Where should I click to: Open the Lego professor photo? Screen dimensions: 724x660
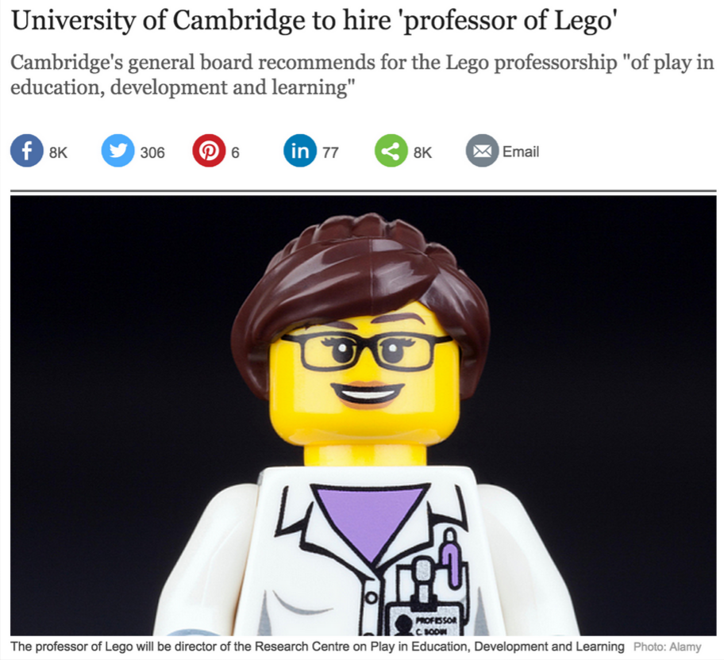point(363,416)
